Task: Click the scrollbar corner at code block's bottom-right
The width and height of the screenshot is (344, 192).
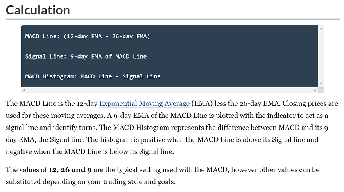Action: [x=321, y=90]
